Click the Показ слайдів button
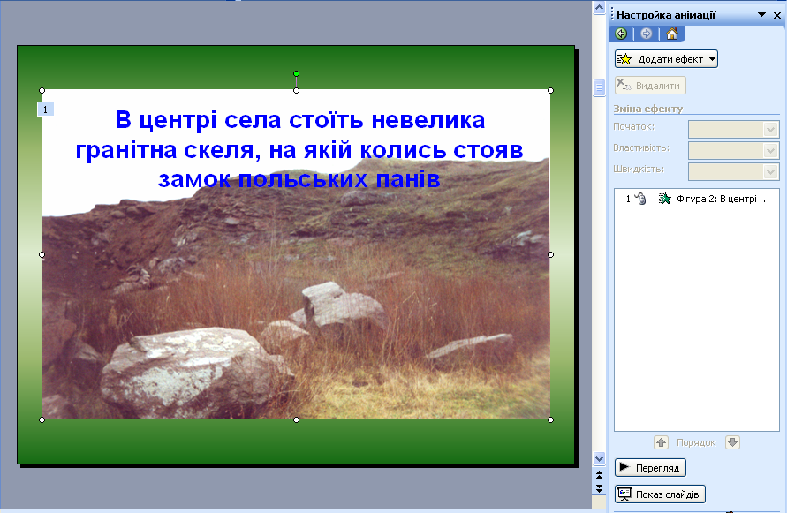Image resolution: width=787 pixels, height=513 pixels. pos(660,494)
